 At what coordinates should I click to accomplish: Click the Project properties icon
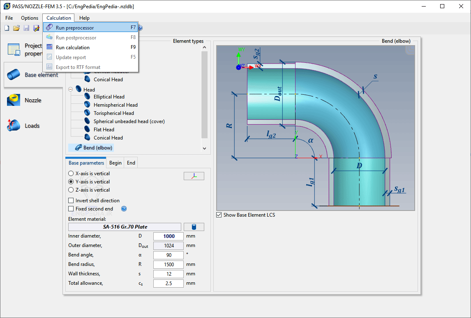pos(13,49)
